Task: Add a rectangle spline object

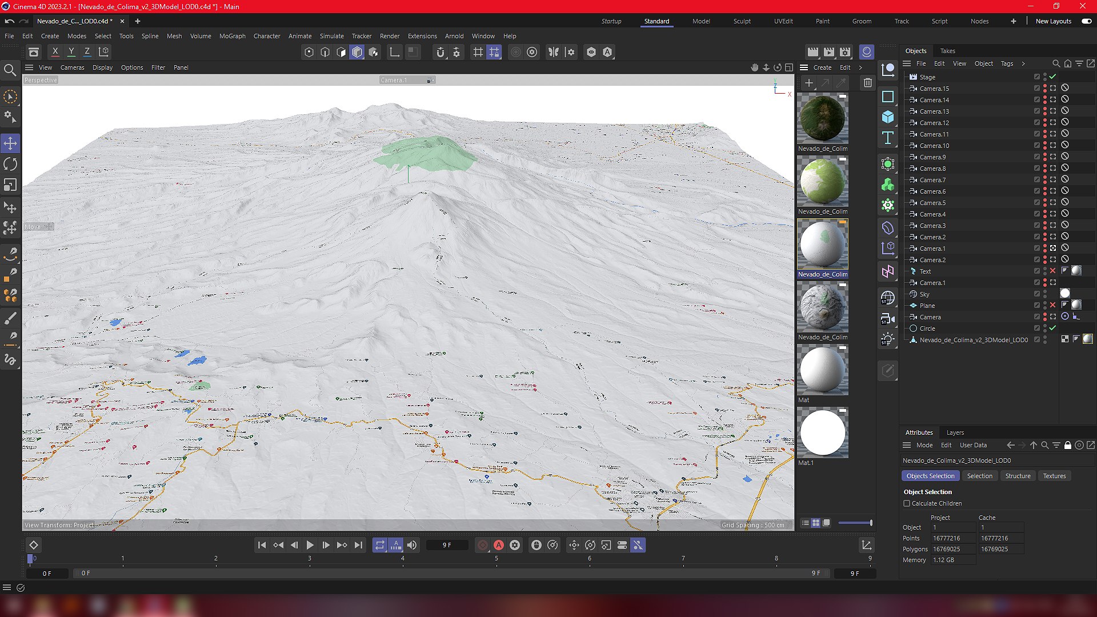Action: [x=888, y=97]
